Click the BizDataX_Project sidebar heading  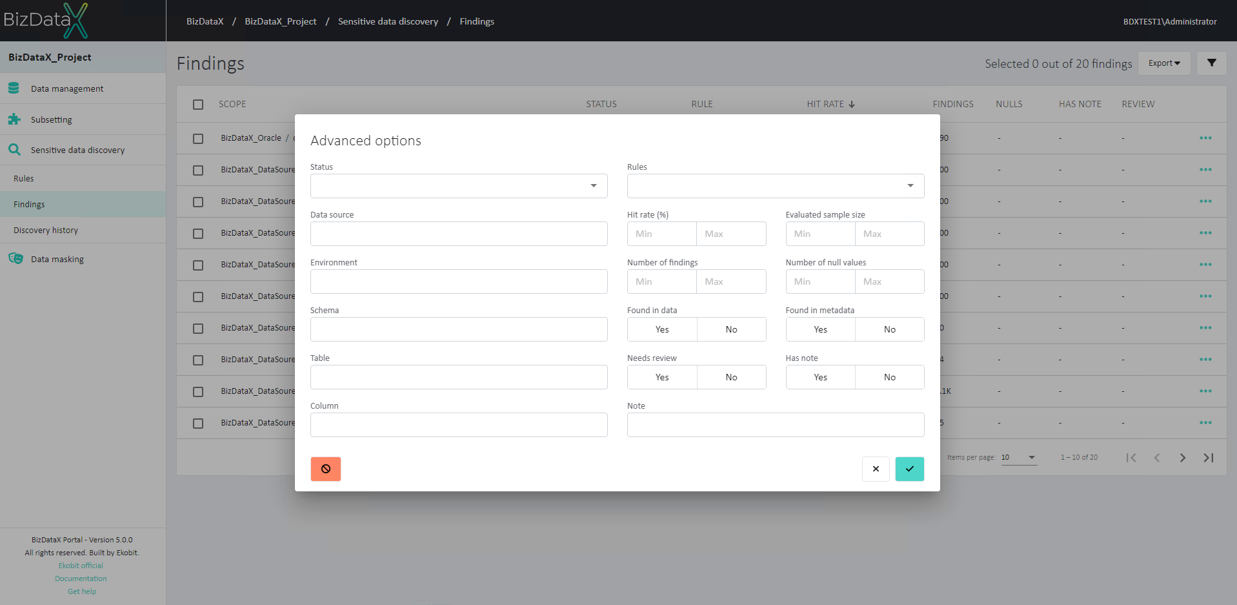[50, 57]
